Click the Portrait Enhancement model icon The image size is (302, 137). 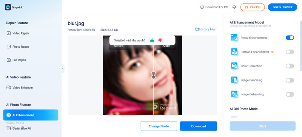coord(234,52)
